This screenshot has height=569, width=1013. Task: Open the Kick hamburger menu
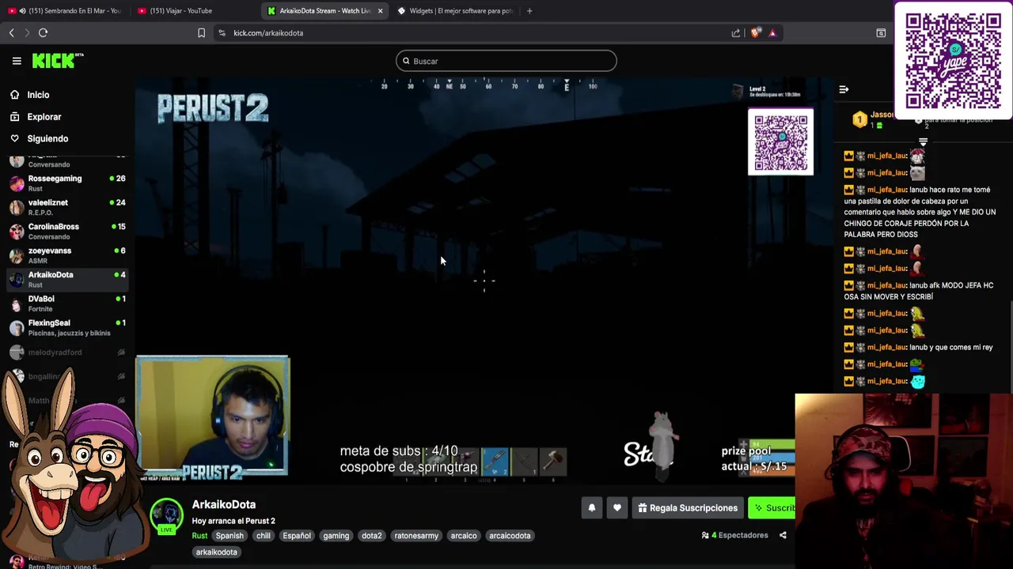(x=17, y=61)
